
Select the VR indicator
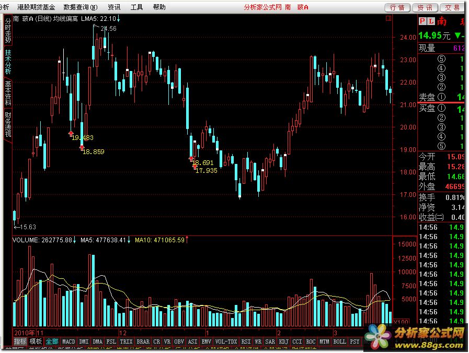167,342
